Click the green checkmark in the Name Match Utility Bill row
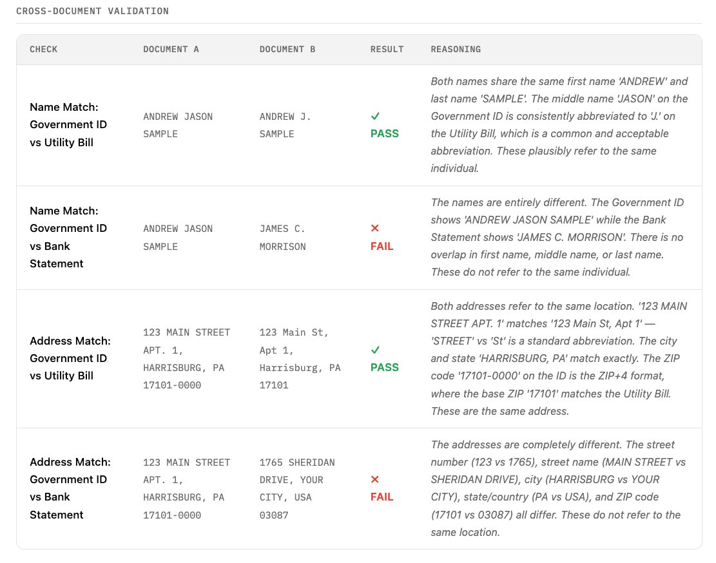This screenshot has width=716, height=563. click(375, 117)
